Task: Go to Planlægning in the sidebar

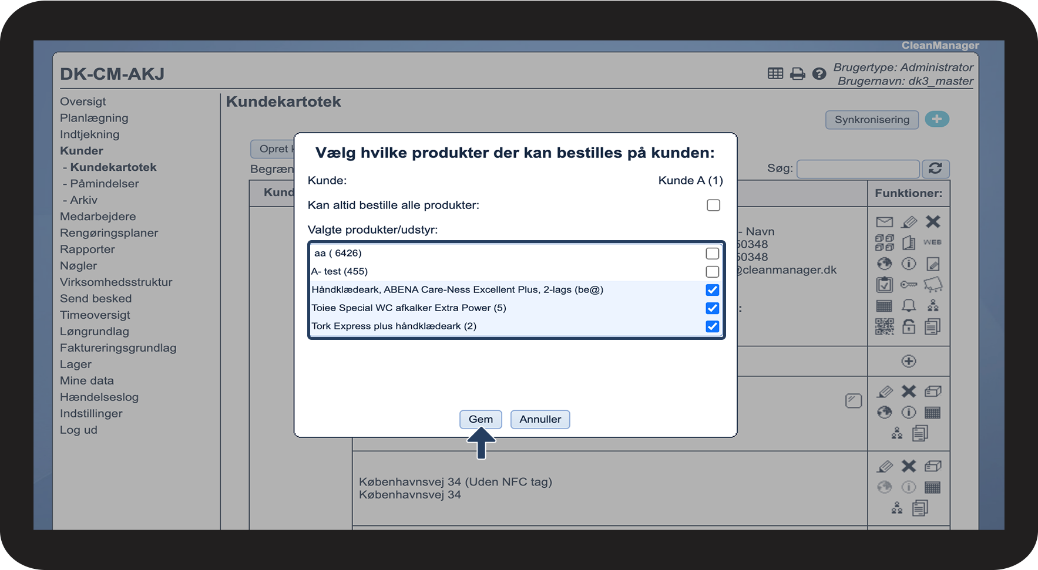Action: coord(94,118)
